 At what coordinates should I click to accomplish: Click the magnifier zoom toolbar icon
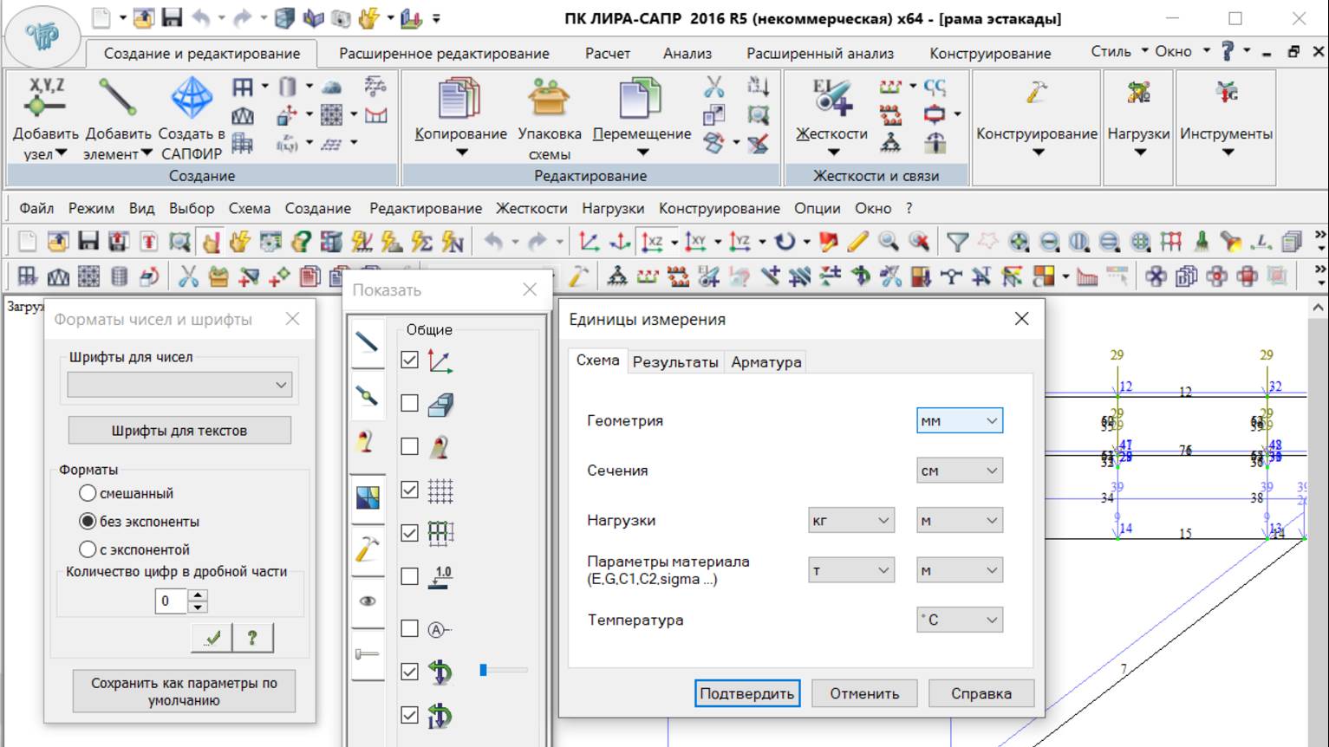[x=888, y=242]
